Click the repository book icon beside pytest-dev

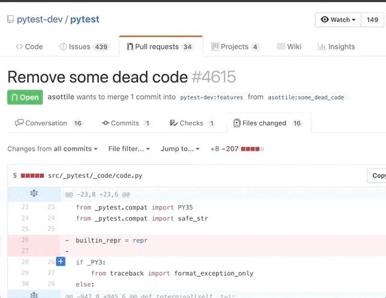10,19
